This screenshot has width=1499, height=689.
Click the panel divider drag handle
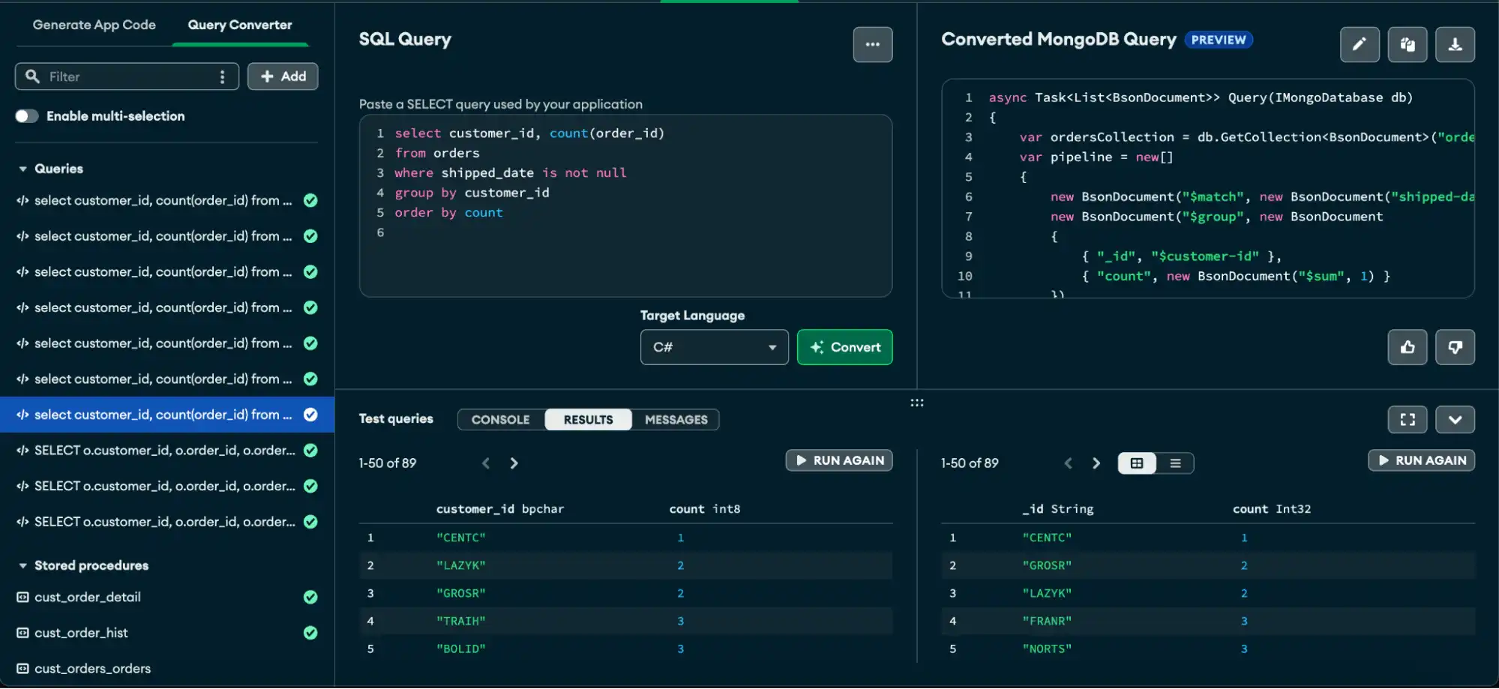click(x=917, y=403)
